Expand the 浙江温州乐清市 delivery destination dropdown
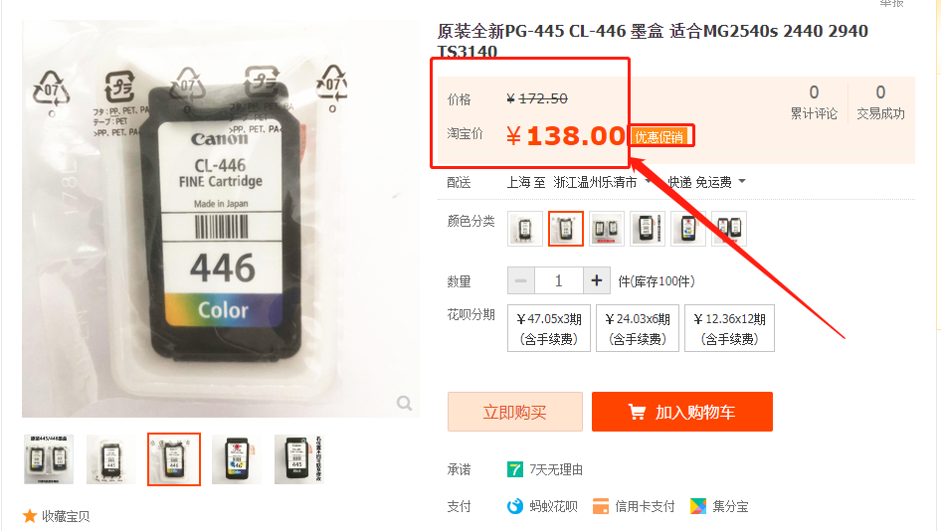Screen dimensions: 941x531 coord(602,182)
